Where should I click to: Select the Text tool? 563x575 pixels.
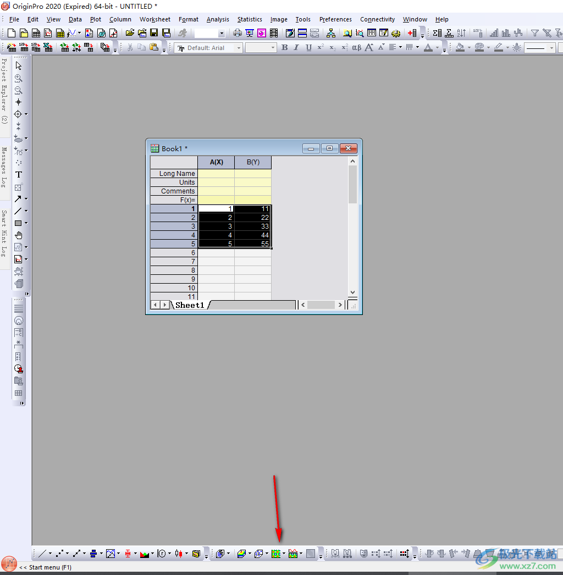(x=18, y=175)
